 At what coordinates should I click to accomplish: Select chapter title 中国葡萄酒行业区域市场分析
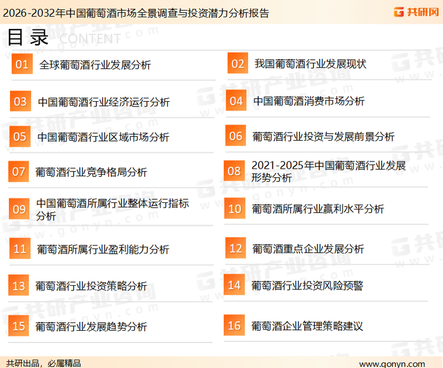tap(103, 137)
